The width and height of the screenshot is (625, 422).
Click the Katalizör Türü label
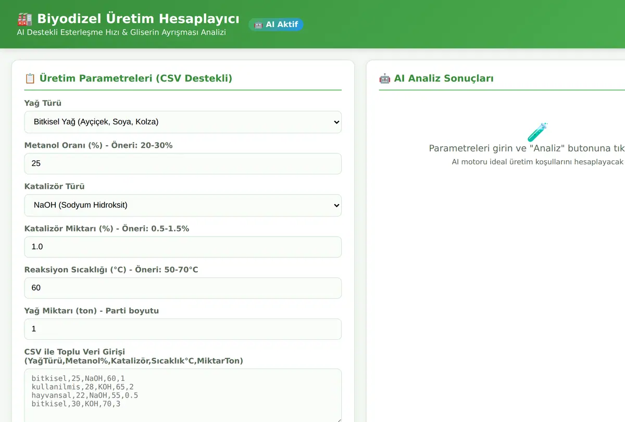point(54,186)
